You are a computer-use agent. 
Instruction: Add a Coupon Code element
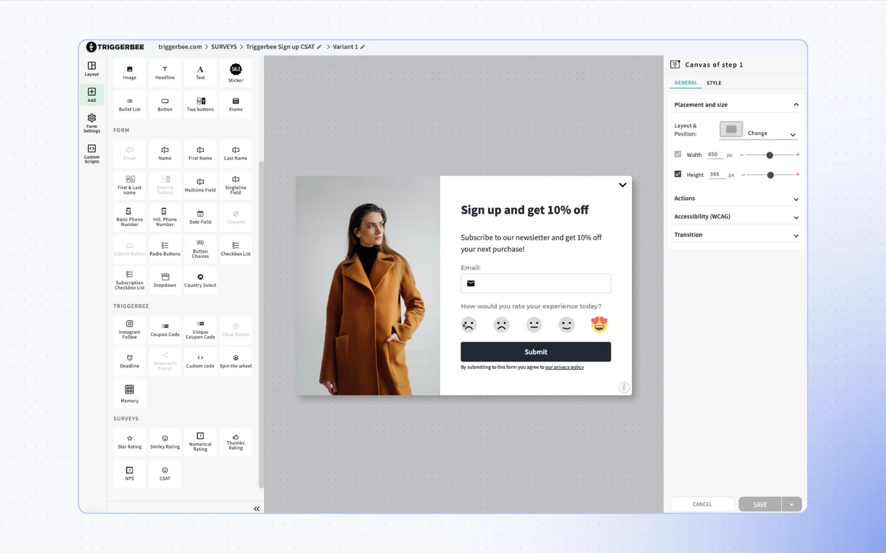[165, 329]
